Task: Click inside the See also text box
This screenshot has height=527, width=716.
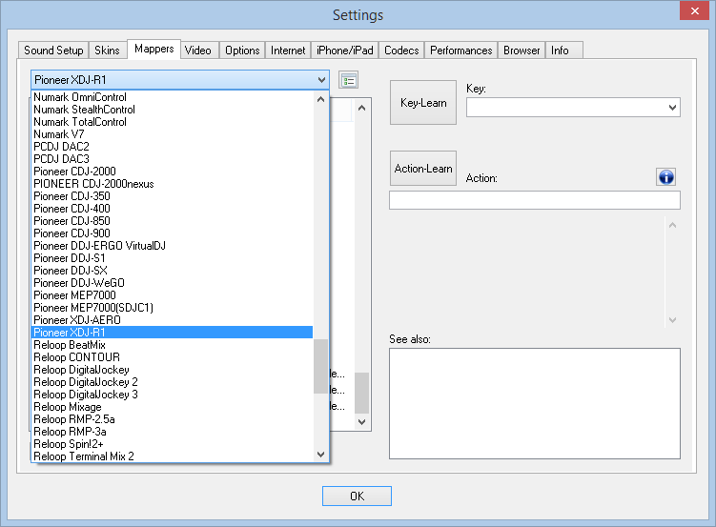Action: point(535,404)
